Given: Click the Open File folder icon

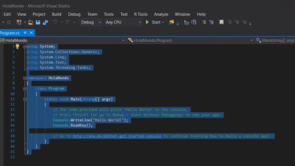Looking at the screenshot, I should [30, 22].
